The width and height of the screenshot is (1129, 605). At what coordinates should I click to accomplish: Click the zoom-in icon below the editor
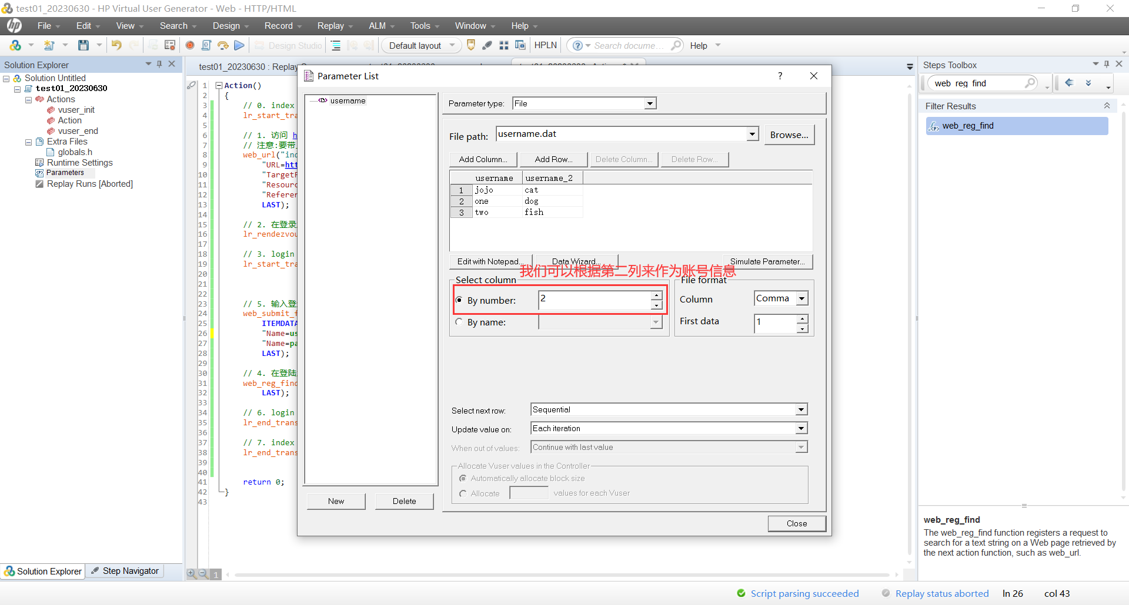(192, 574)
